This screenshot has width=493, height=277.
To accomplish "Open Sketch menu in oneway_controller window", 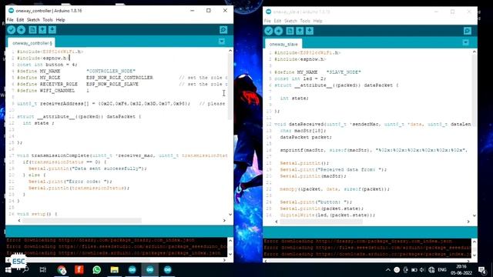I will (x=33, y=20).
